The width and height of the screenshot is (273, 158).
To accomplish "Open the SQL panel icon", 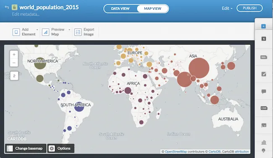I will tap(264, 57).
